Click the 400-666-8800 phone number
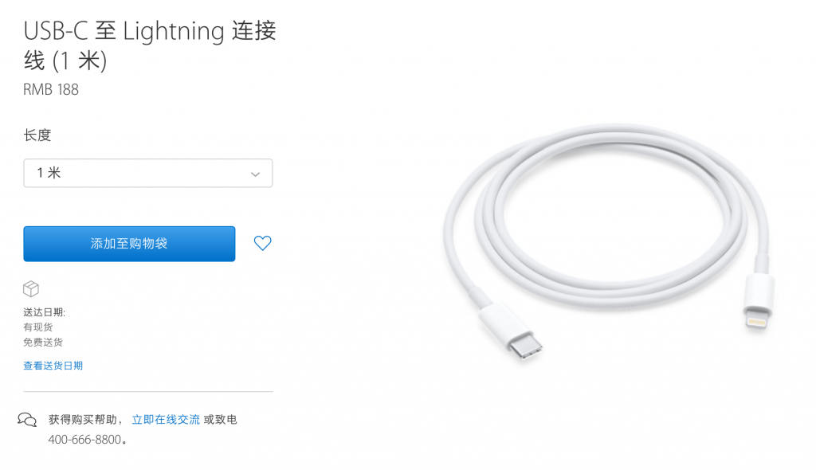 [x=84, y=440]
